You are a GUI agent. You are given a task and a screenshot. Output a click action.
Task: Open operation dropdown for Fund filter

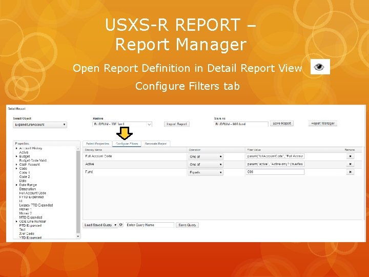205,172
